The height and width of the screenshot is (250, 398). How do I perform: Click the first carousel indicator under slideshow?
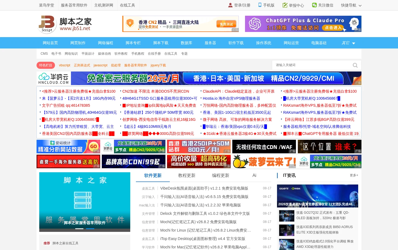(79, 229)
